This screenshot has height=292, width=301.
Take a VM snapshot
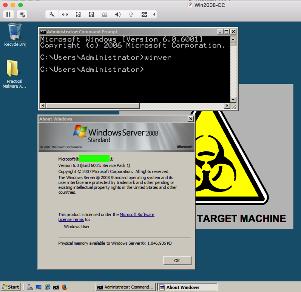[x=22, y=14]
